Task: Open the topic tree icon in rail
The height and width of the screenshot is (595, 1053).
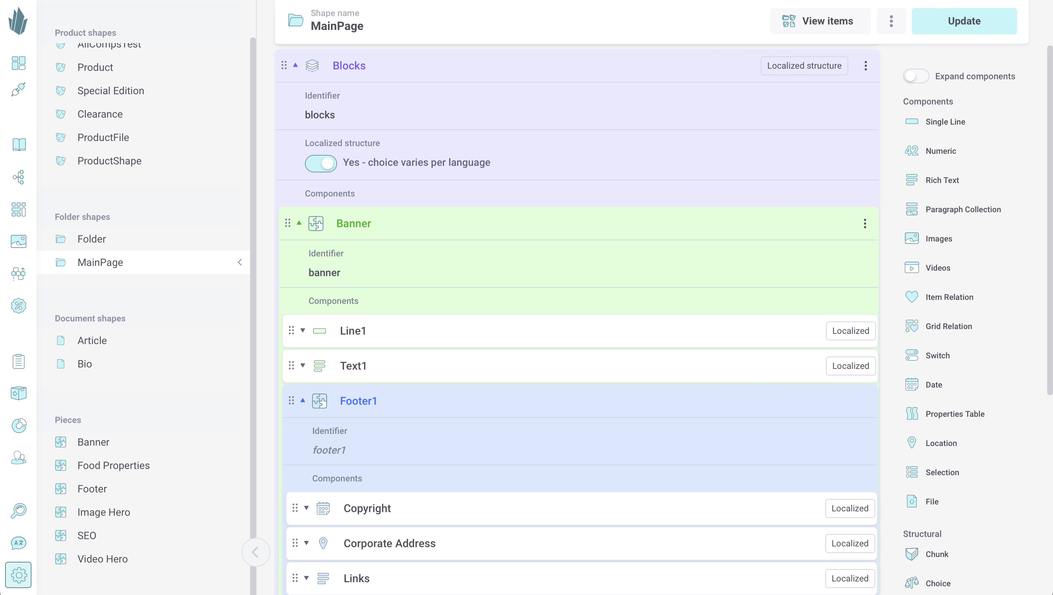Action: [x=18, y=177]
